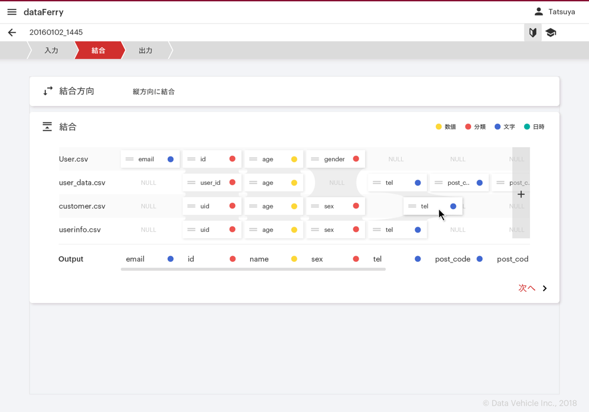Open the Tatsuya user account icon
Image resolution: width=589 pixels, height=412 pixels.
[539, 12]
